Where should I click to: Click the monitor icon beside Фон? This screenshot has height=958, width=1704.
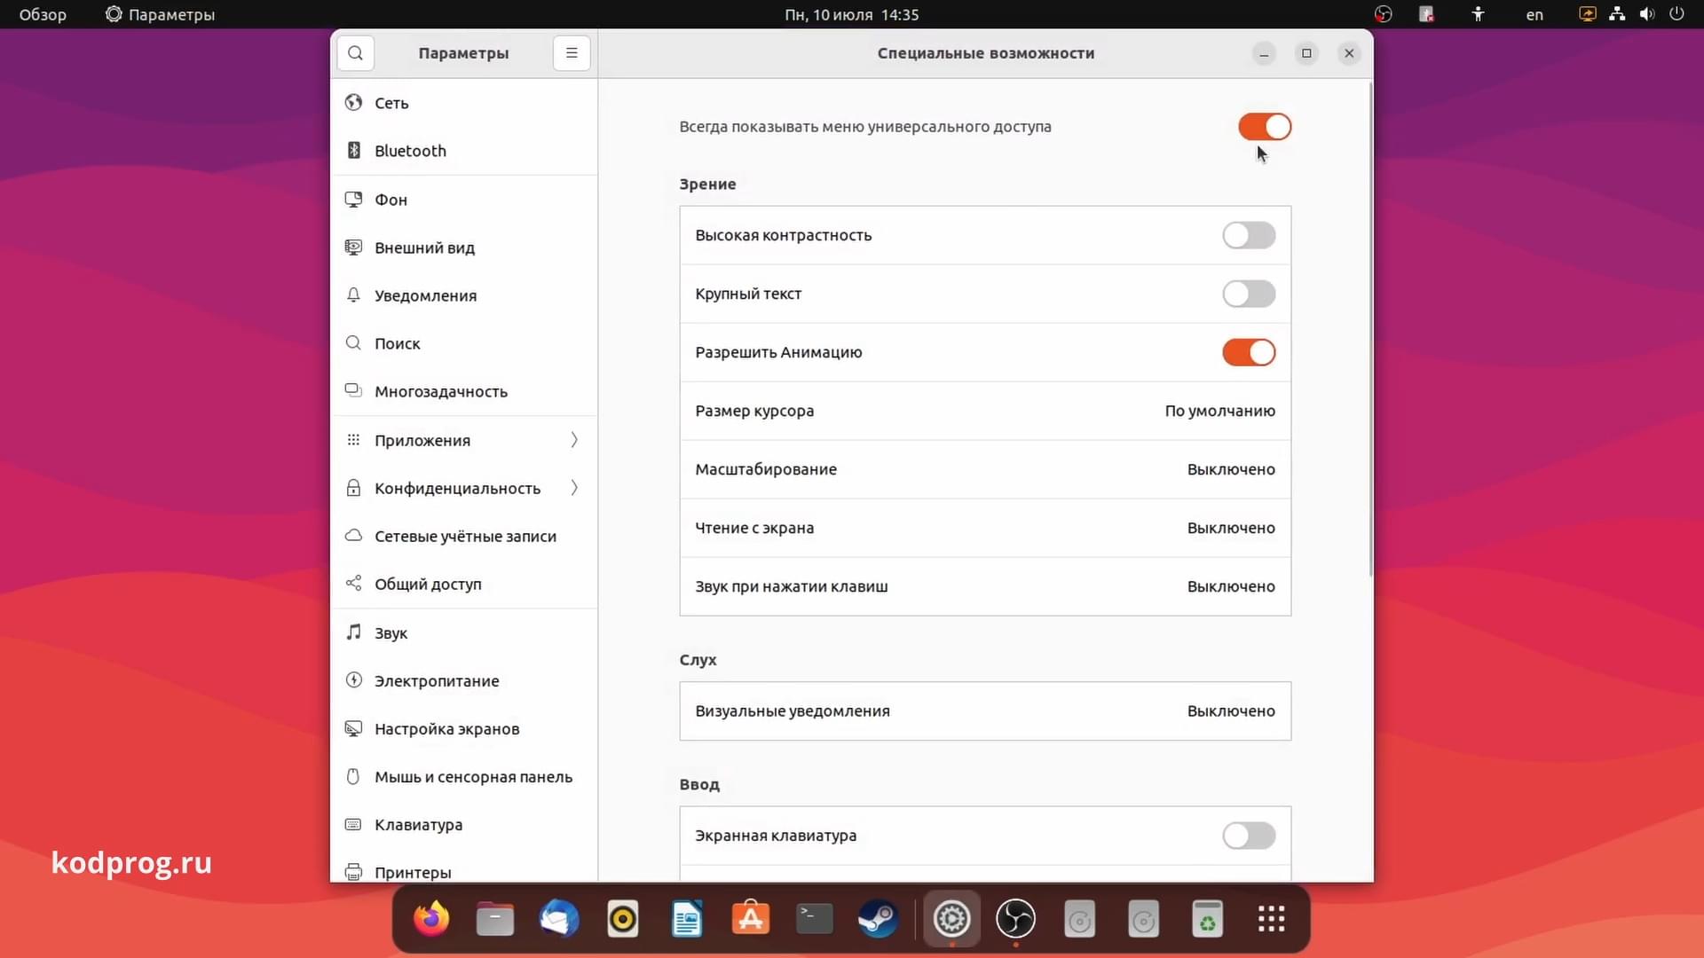353,199
